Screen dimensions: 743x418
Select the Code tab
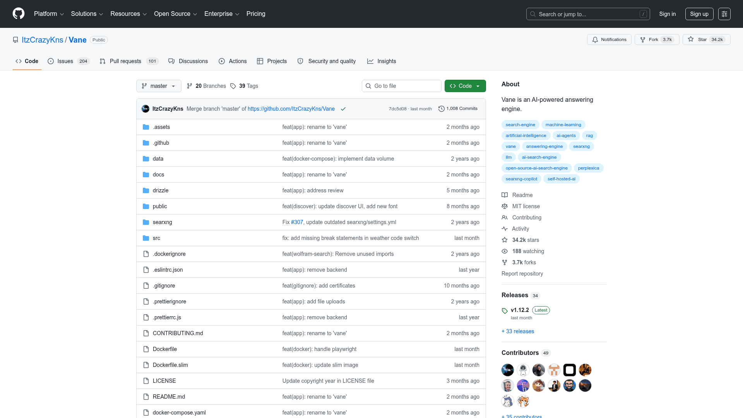[x=27, y=61]
